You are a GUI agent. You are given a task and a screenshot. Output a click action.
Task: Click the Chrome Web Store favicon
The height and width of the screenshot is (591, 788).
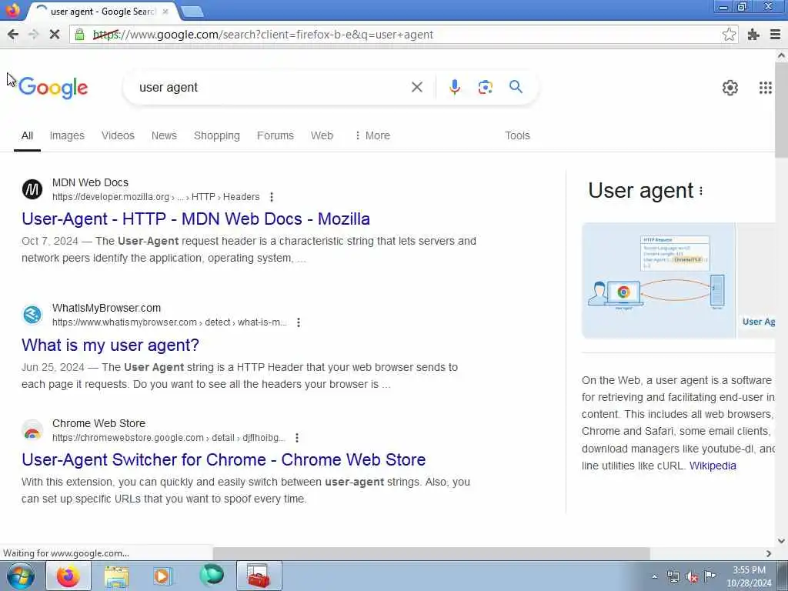pyautogui.click(x=32, y=430)
